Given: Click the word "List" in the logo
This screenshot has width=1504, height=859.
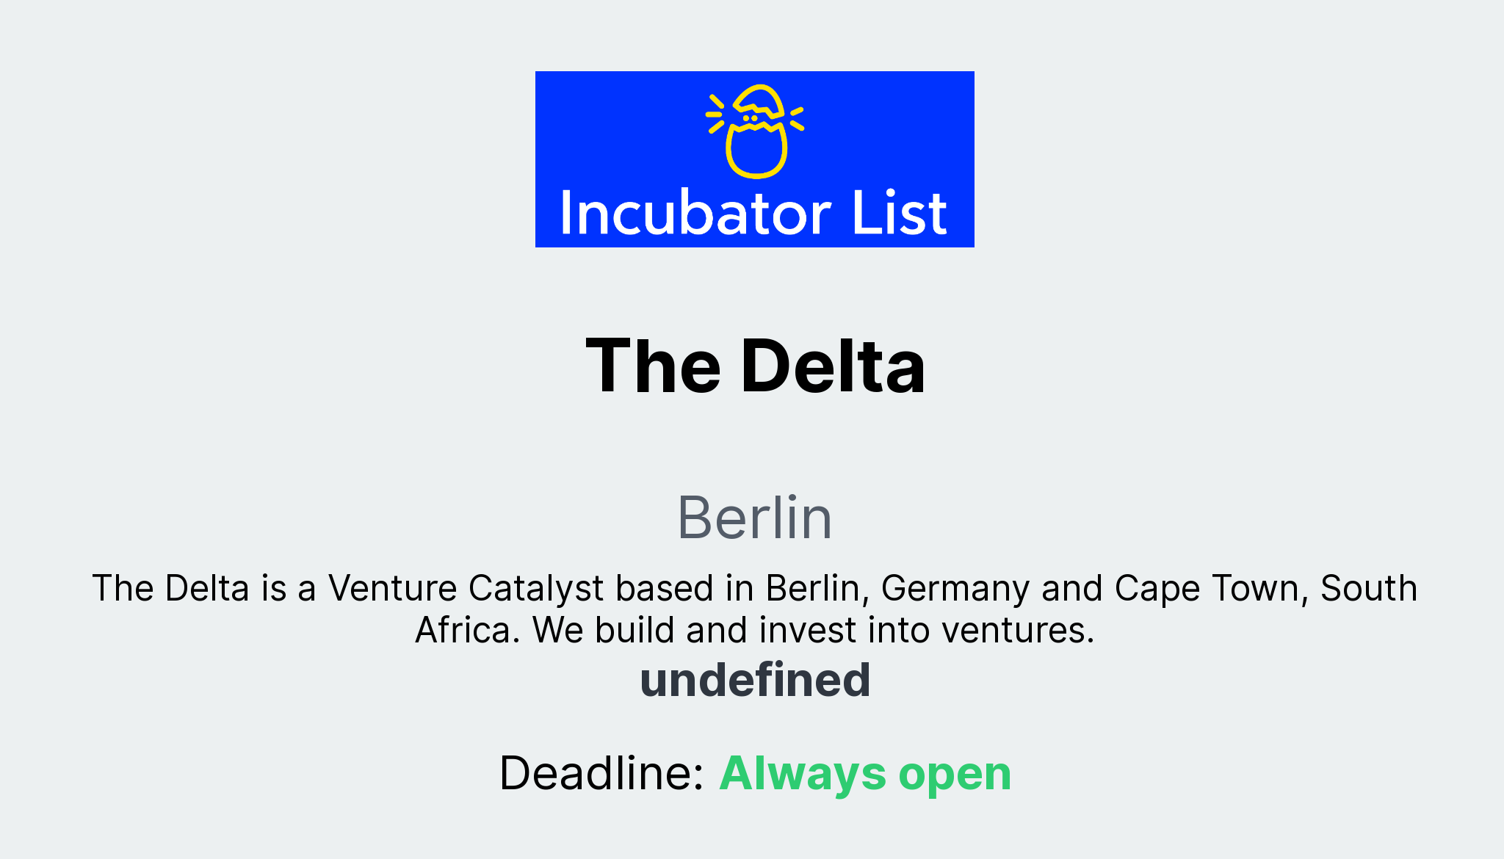Looking at the screenshot, I should [900, 214].
